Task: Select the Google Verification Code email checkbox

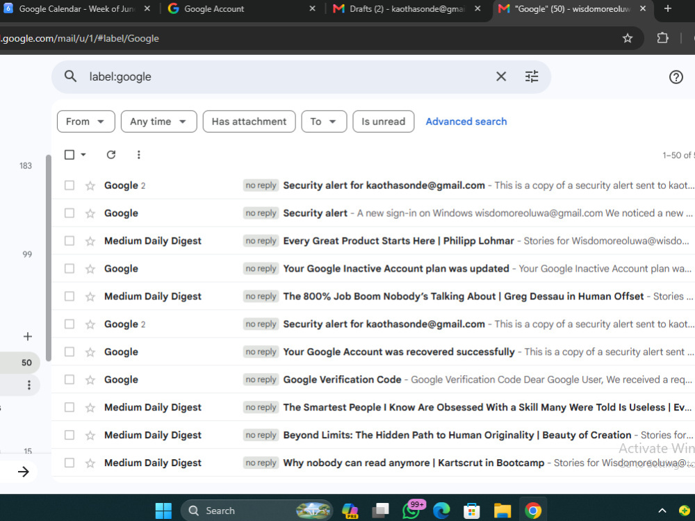Action: click(69, 379)
